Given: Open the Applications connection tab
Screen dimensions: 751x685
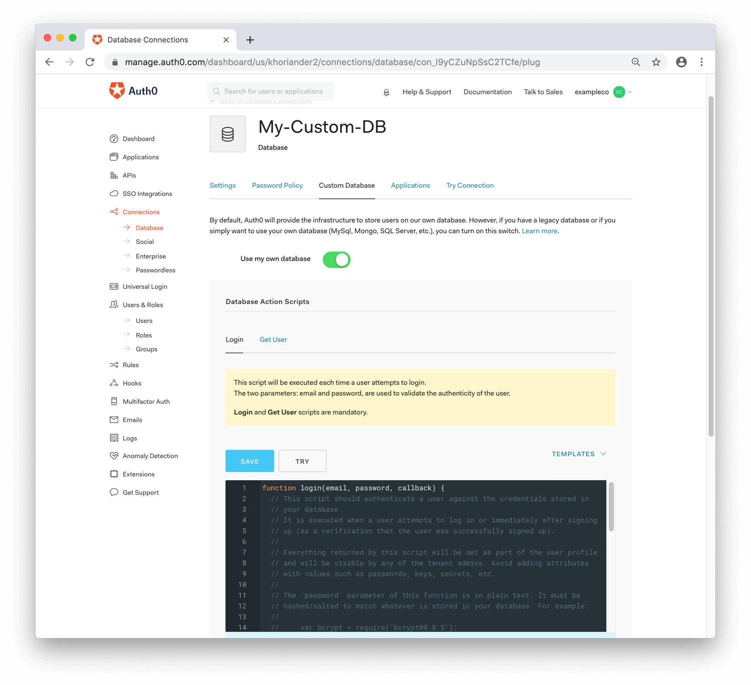Looking at the screenshot, I should point(411,185).
